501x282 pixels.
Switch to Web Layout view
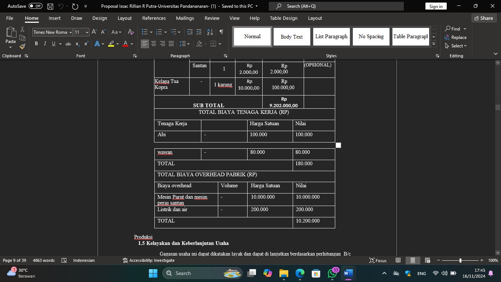pyautogui.click(x=428, y=260)
